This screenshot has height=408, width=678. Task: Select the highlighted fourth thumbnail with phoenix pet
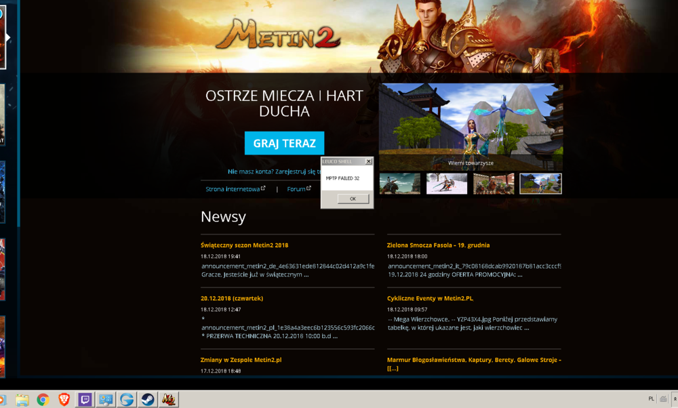540,184
